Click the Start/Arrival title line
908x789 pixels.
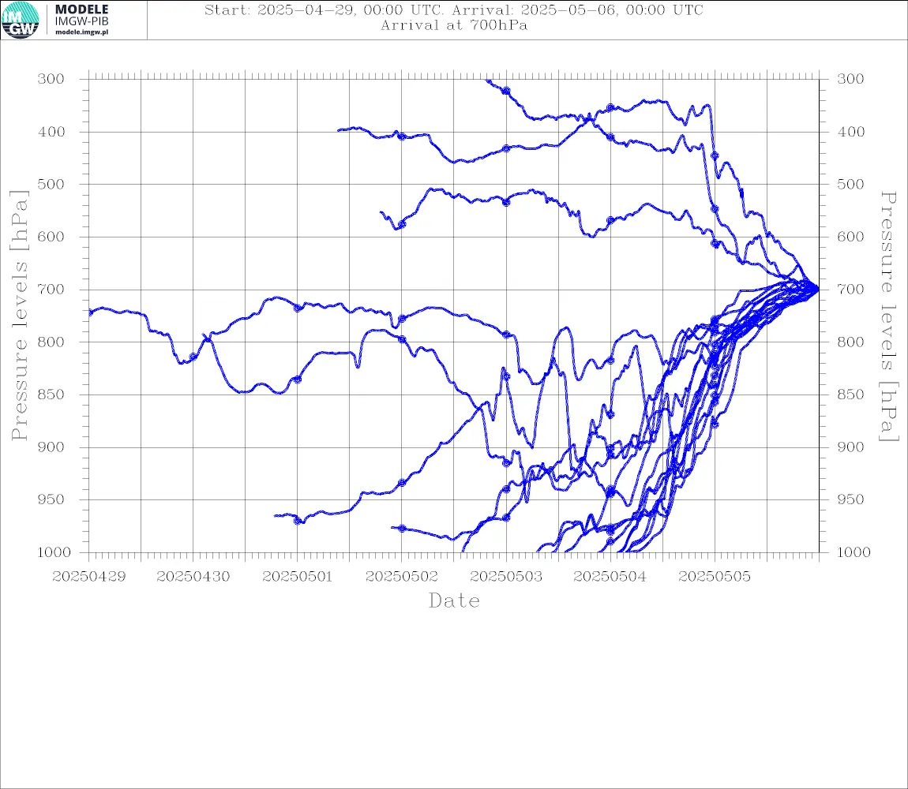click(x=454, y=10)
